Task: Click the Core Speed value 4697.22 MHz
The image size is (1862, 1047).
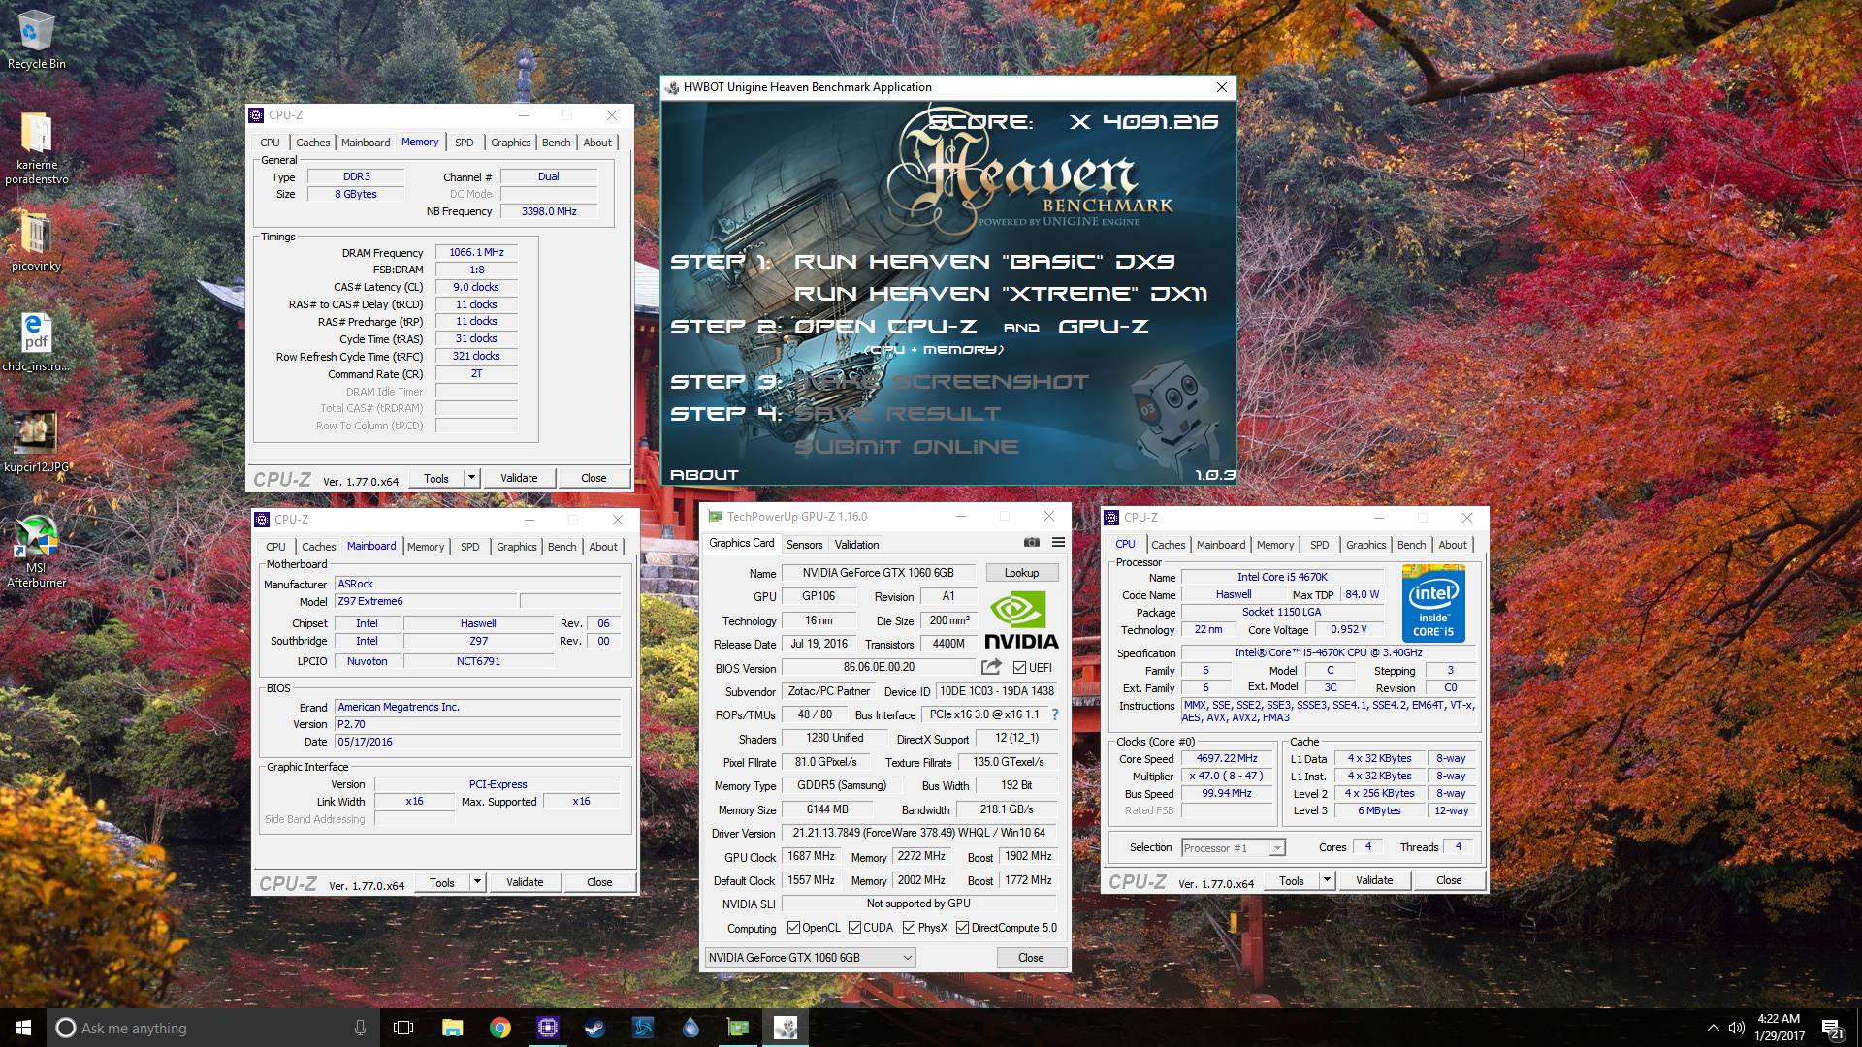Action: pyautogui.click(x=1226, y=759)
